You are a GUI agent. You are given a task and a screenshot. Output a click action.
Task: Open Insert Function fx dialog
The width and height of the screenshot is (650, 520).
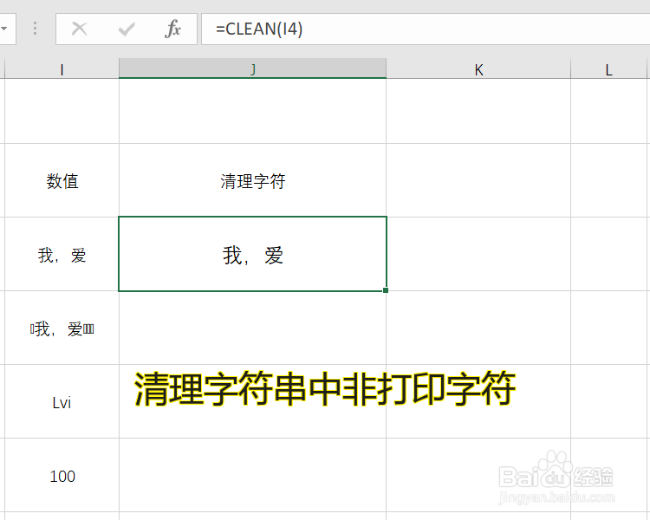click(172, 29)
